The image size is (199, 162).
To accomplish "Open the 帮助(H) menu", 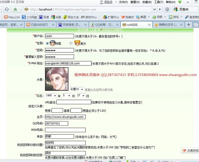I will click(170, 2).
